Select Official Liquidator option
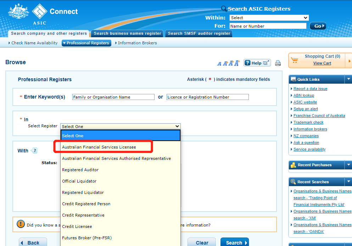352x246 pixels. coord(120,181)
